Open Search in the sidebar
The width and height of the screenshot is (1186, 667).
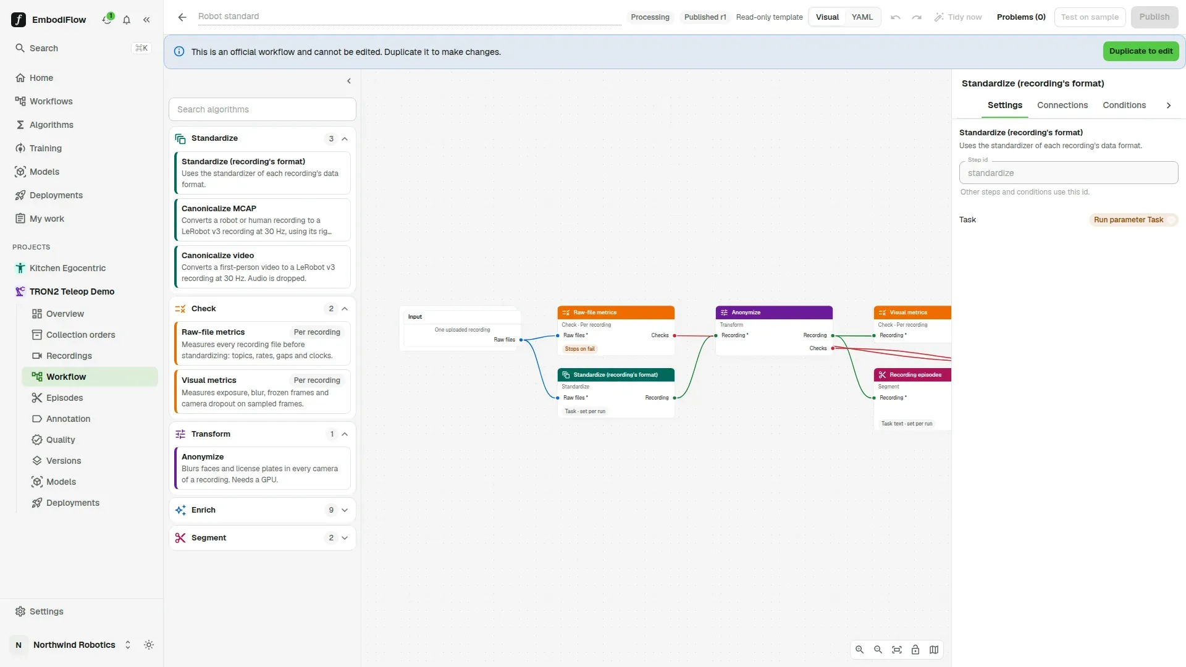point(82,48)
